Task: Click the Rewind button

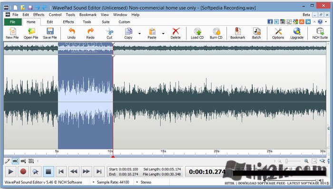Action: pos(74,171)
